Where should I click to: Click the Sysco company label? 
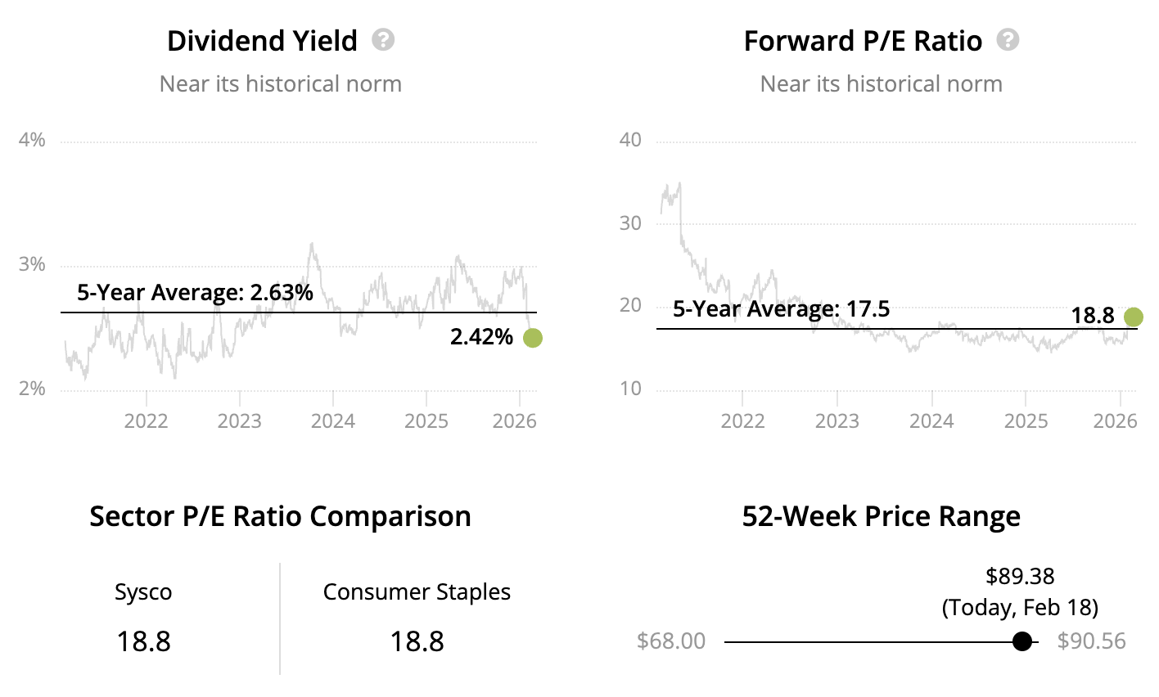coord(143,592)
